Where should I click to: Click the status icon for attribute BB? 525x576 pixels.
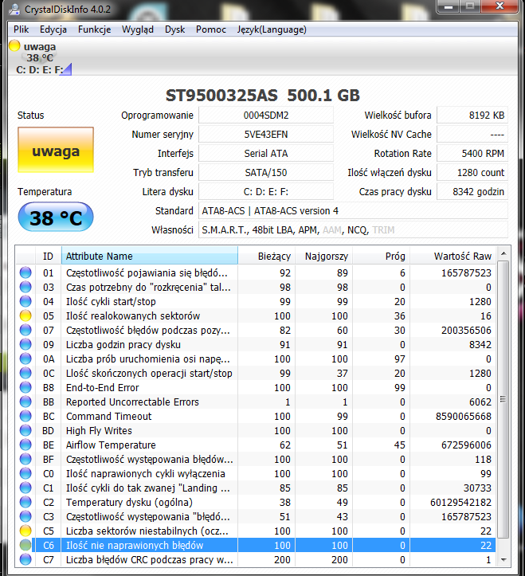click(x=25, y=402)
